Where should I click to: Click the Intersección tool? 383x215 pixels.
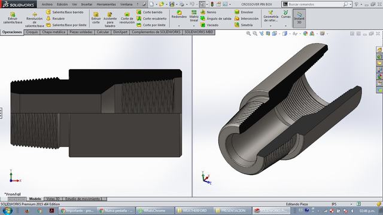(x=247, y=19)
